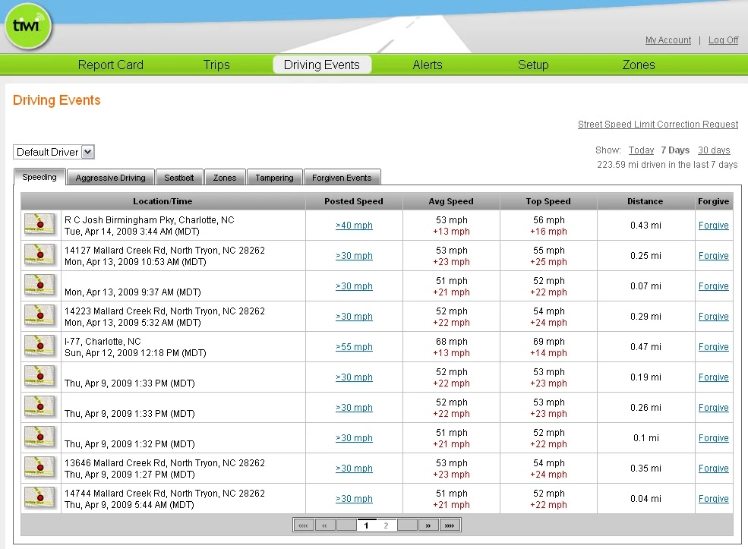Image resolution: width=748 pixels, height=549 pixels.
Task: Click the Avg Speed column header
Action: pyautogui.click(x=451, y=201)
